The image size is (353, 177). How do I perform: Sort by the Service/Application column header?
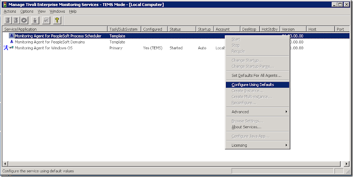click(55, 29)
